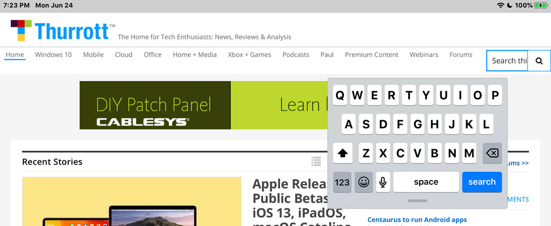Screen dimensions: 551x226
Task: Tap the W key
Action: (x=357, y=95)
